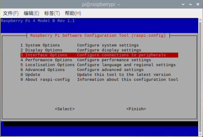Select 1 System Options entry
This screenshot has height=137, width=203.
[x=99, y=45]
